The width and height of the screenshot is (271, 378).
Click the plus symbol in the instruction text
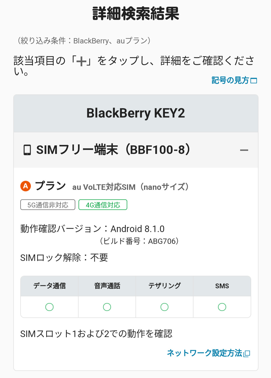coord(81,61)
